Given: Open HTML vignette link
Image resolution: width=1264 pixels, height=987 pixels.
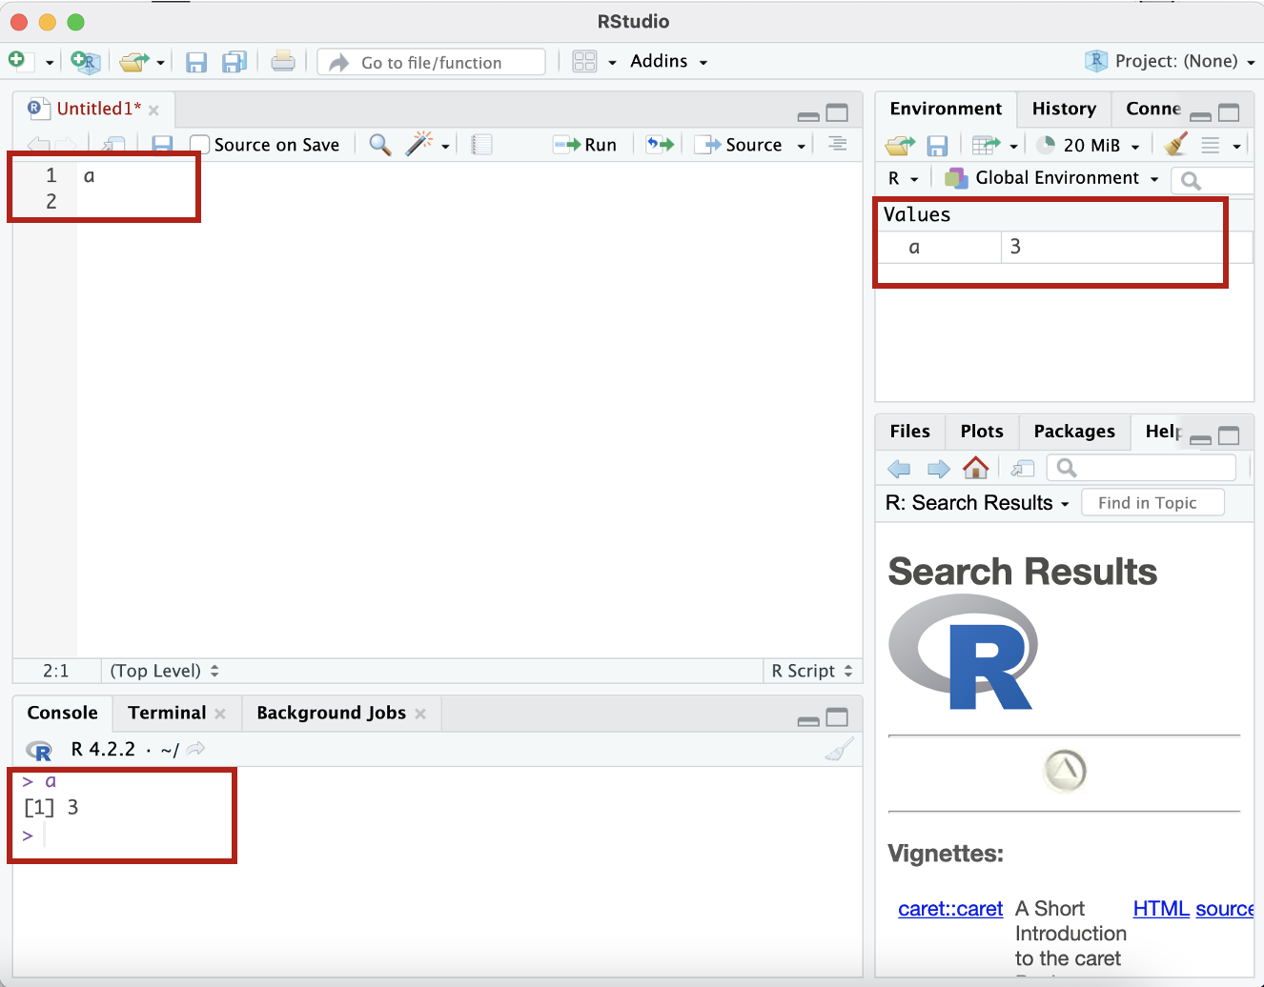Looking at the screenshot, I should coord(1161,909).
